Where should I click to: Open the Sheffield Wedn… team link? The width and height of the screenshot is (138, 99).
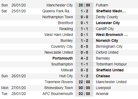pyautogui.click(x=111, y=11)
